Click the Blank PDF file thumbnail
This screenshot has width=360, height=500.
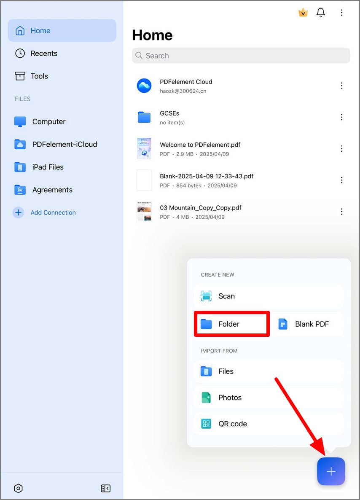pyautogui.click(x=144, y=180)
